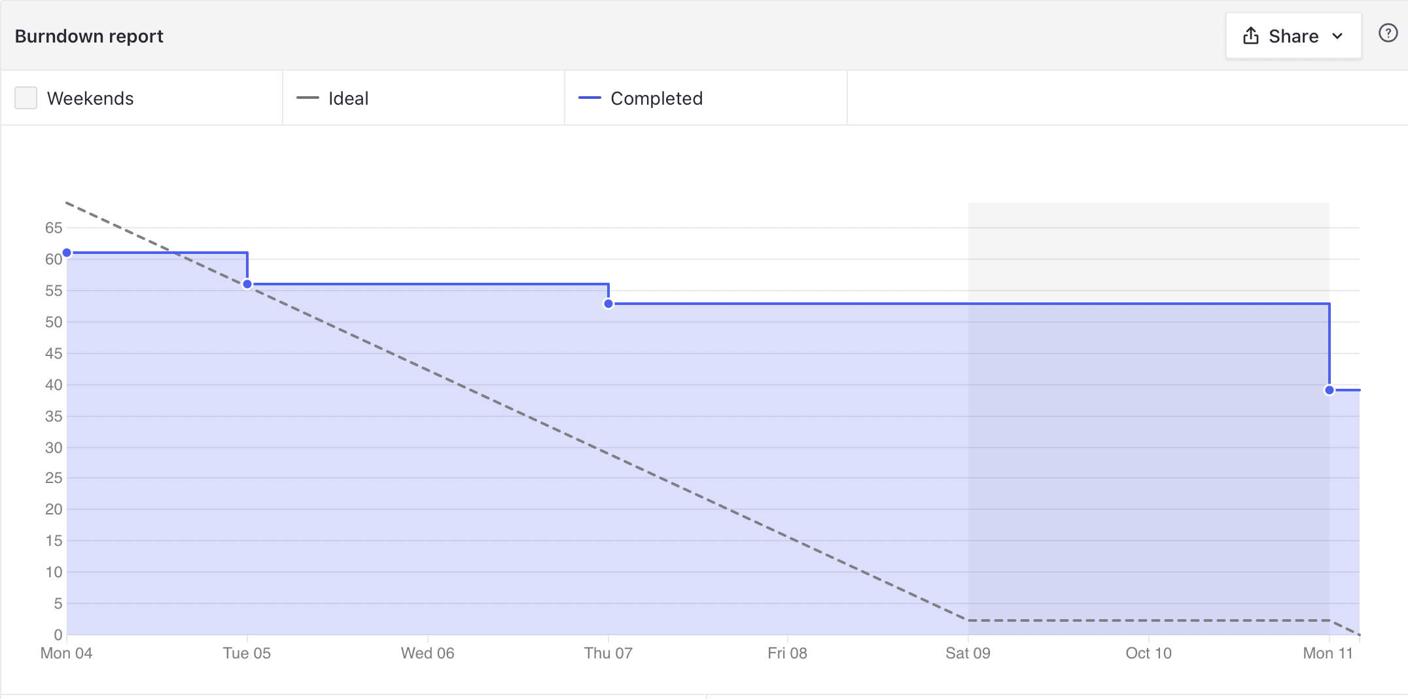1408x699 pixels.
Task: Click the 65 y-axis value
Action: (x=54, y=228)
